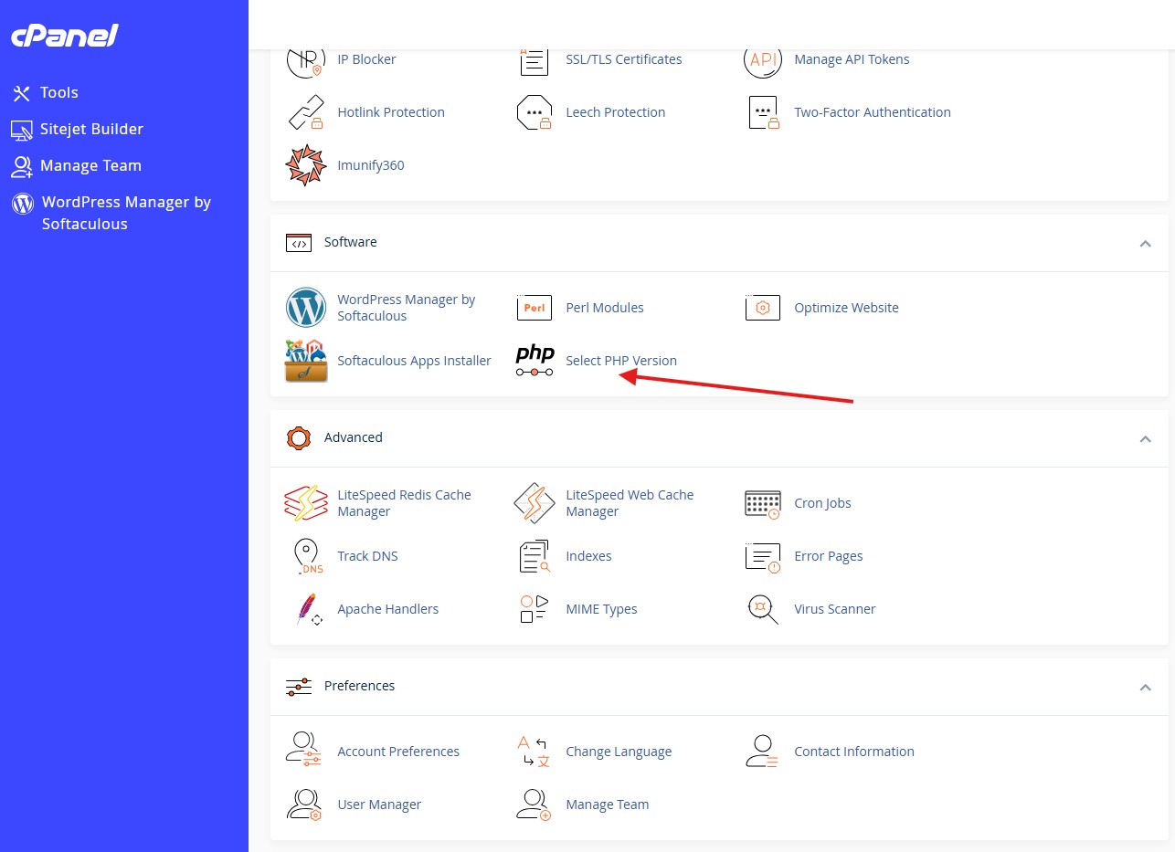The height and width of the screenshot is (852, 1175).
Task: Open Tools in the sidebar
Action: (45, 92)
